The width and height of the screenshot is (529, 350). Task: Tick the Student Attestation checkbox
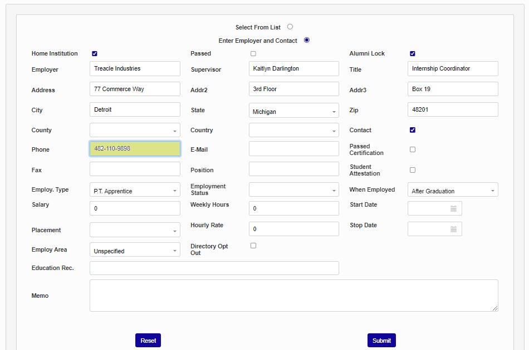click(x=413, y=170)
